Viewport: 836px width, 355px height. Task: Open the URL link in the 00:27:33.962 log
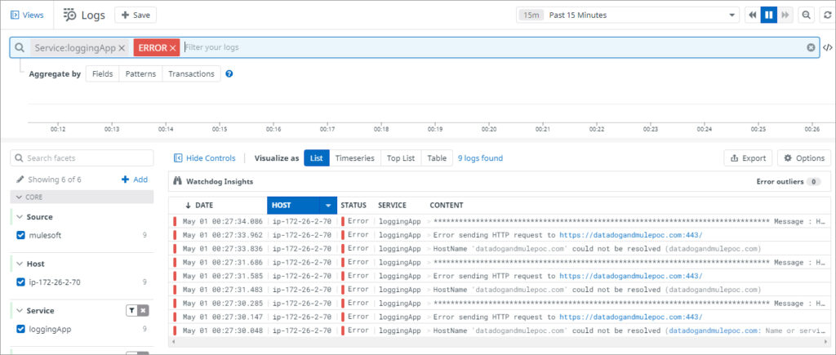(631, 235)
